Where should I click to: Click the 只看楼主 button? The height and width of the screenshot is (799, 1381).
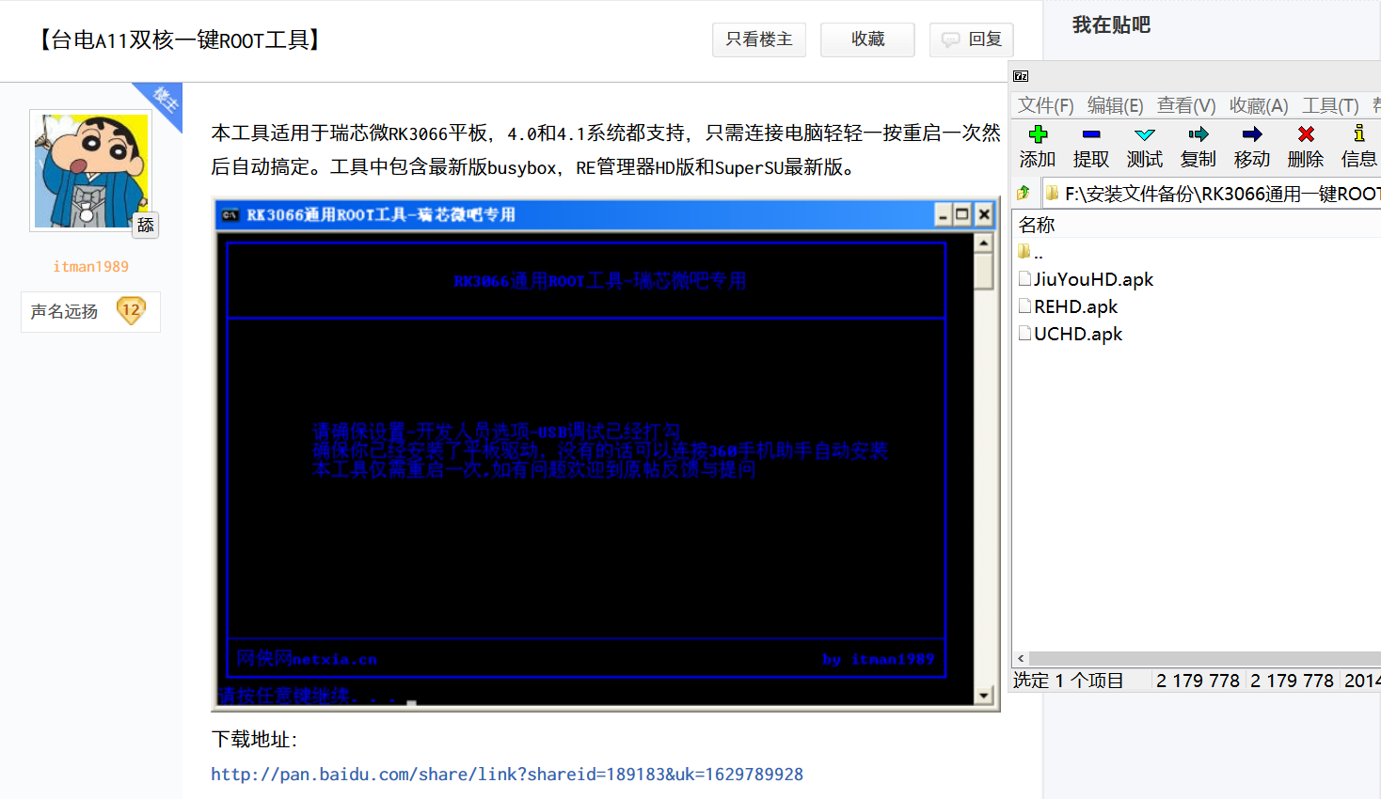click(759, 39)
